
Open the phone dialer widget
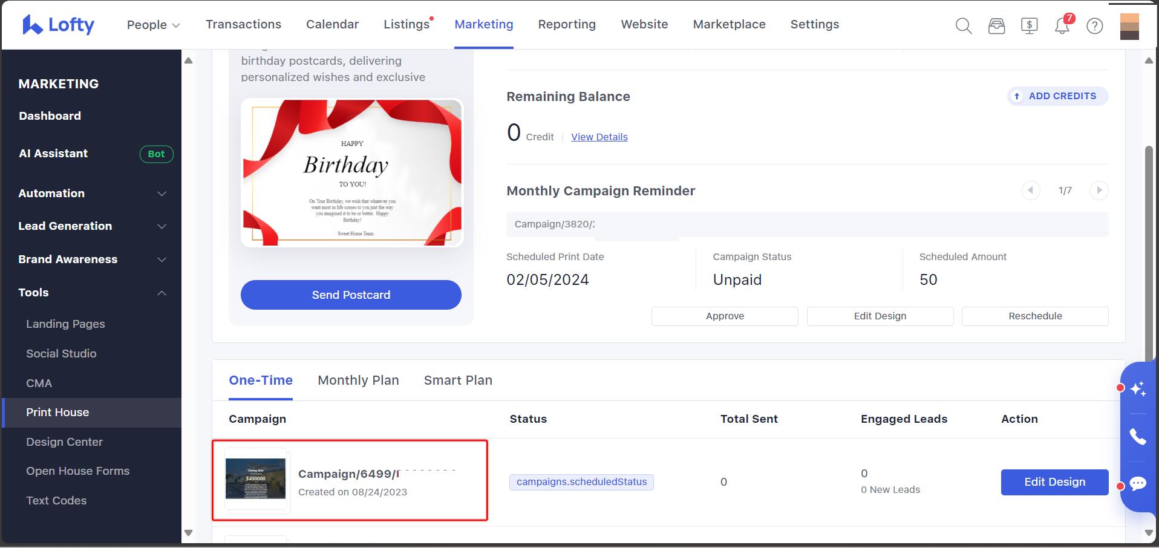click(1138, 436)
